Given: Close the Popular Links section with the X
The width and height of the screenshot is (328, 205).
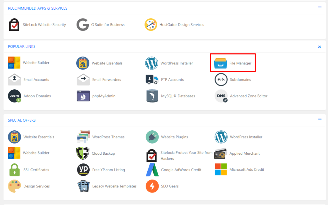Looking at the screenshot, I should [x=319, y=47].
